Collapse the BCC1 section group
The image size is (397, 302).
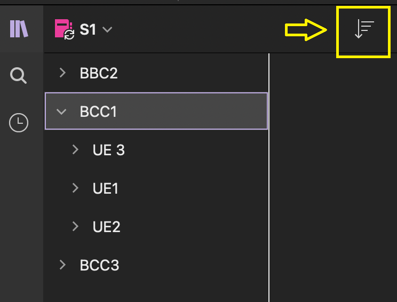(61, 112)
